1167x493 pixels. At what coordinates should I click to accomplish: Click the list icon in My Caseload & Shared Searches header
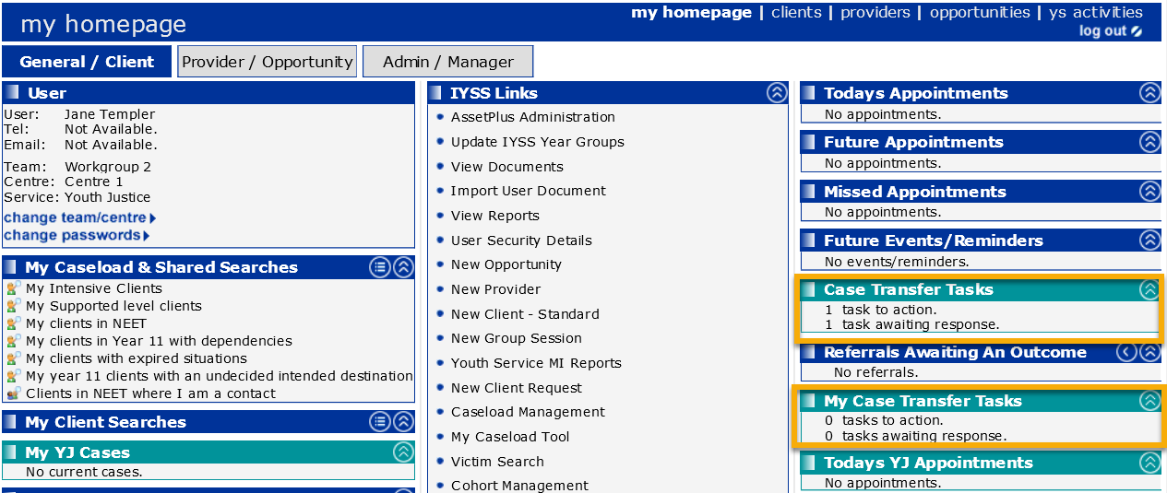point(380,267)
